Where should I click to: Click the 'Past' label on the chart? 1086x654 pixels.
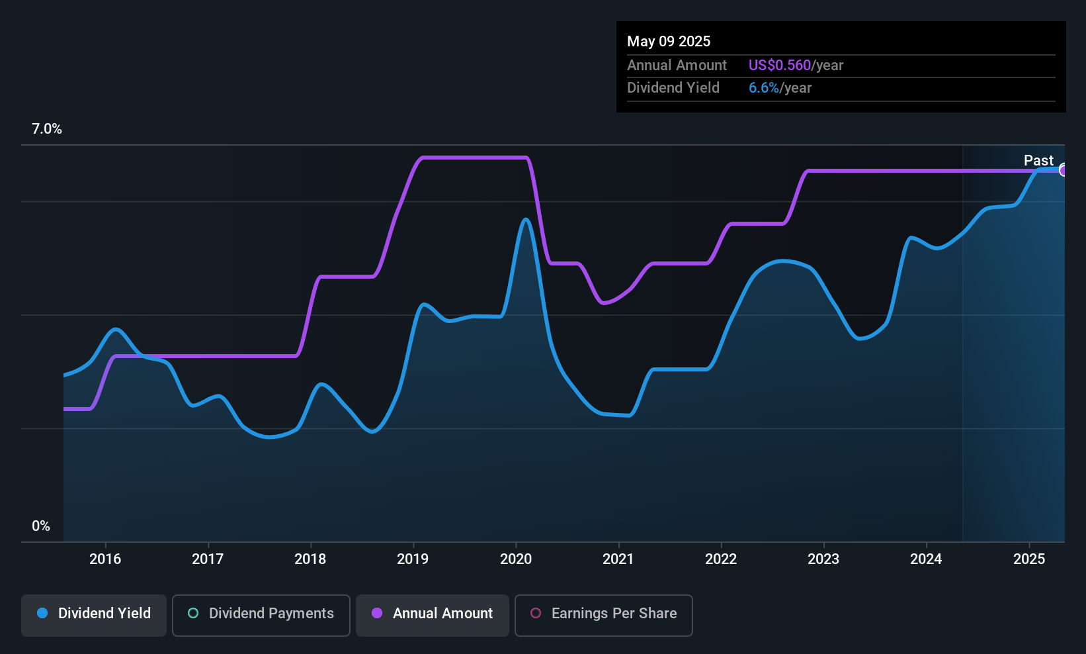pyautogui.click(x=1038, y=161)
